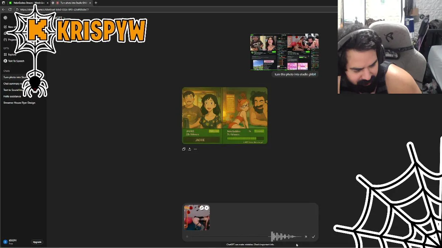Select the 'turn this photo into studio ghibli' message
The height and width of the screenshot is (248, 442).
[295, 74]
